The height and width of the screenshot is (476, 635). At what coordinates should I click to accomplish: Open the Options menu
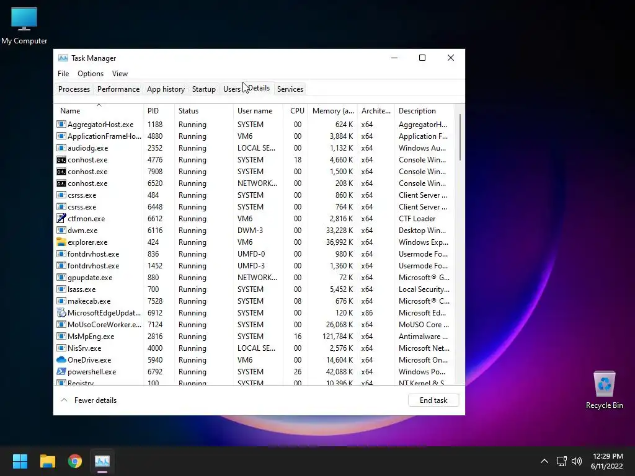click(91, 74)
